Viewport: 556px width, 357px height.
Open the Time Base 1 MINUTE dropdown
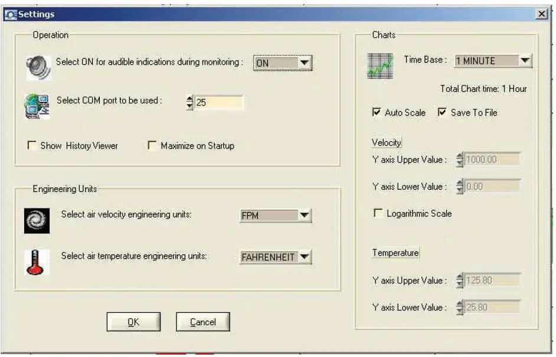(493, 61)
